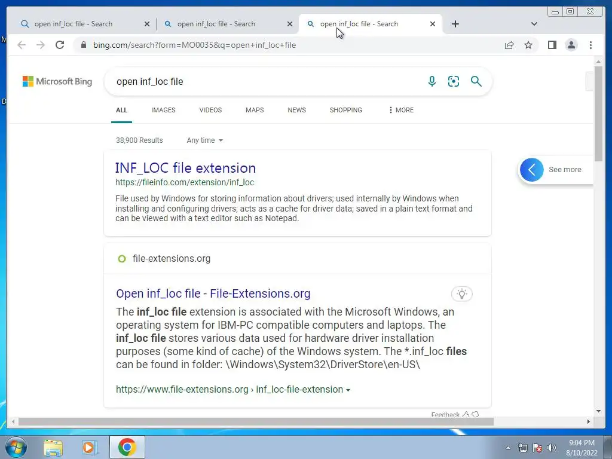The width and height of the screenshot is (612, 459).
Task: Open the INF_LOC file extension result
Action: pyautogui.click(x=185, y=168)
